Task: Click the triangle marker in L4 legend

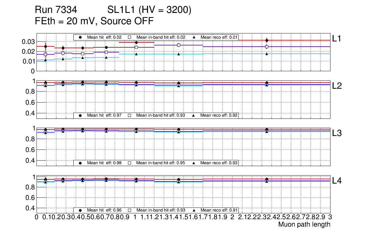Action: [194, 210]
